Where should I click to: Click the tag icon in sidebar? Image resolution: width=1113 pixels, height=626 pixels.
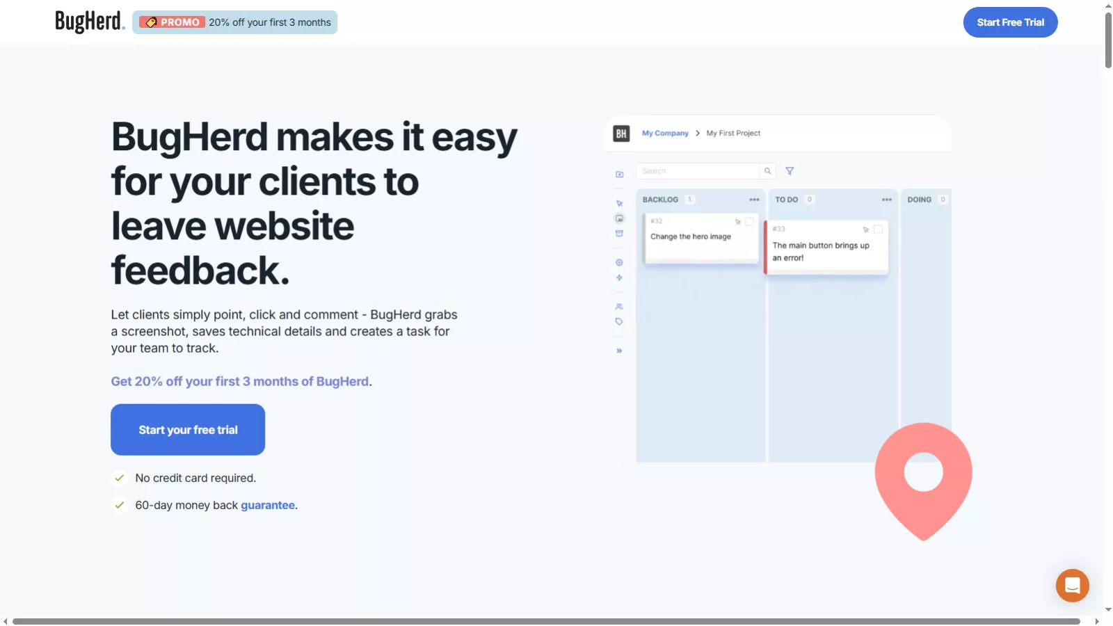click(619, 322)
